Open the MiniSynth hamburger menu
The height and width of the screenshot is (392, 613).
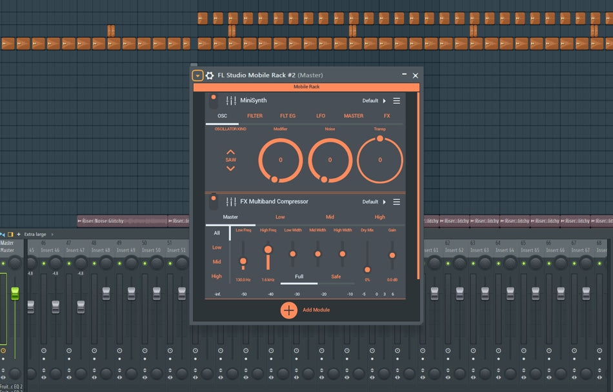click(396, 101)
